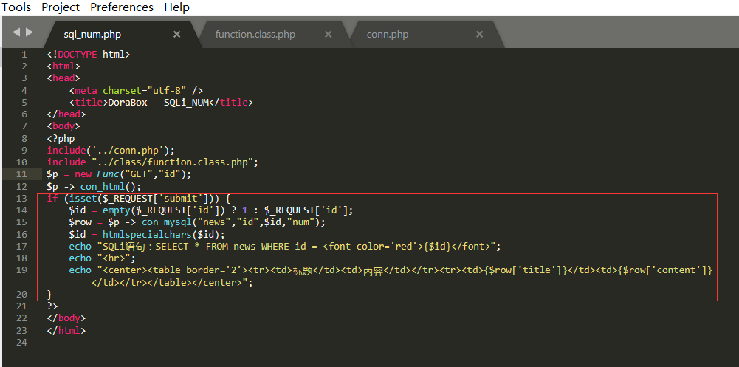
Task: Click the ?> closing PHP tag
Action: point(52,306)
